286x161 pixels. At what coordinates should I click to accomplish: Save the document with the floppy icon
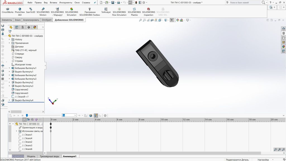click(x=113, y=3)
